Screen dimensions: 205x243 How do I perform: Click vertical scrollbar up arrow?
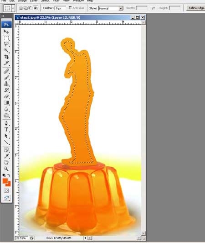tap(143, 23)
